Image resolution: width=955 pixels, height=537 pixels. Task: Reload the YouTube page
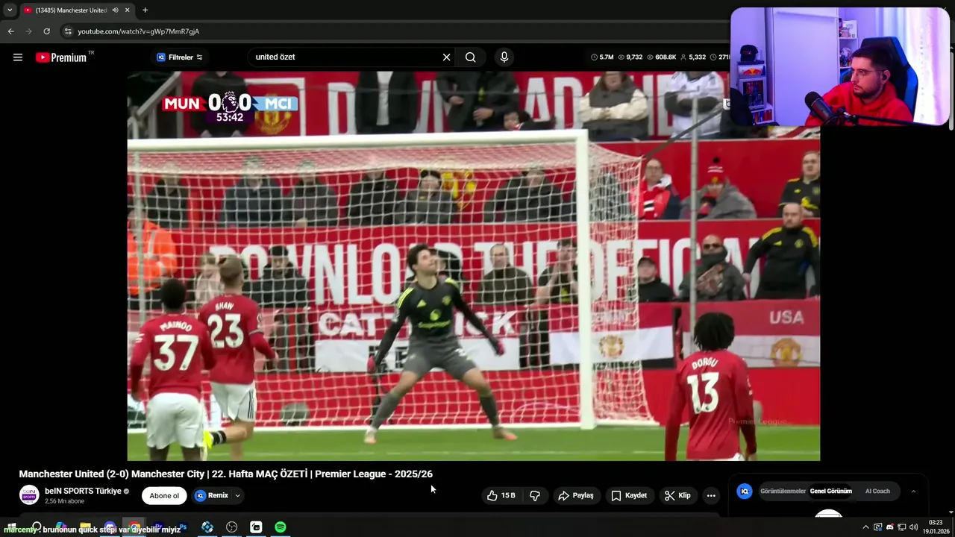(46, 31)
